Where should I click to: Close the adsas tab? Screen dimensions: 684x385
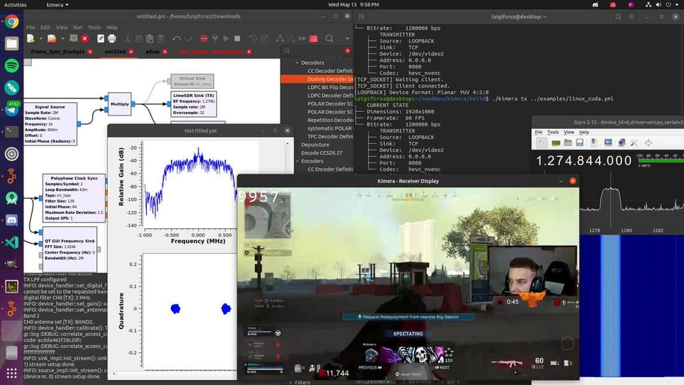coord(165,51)
